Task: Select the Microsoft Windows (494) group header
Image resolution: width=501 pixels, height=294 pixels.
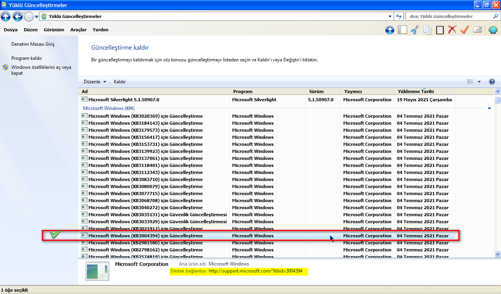Action: tap(109, 108)
